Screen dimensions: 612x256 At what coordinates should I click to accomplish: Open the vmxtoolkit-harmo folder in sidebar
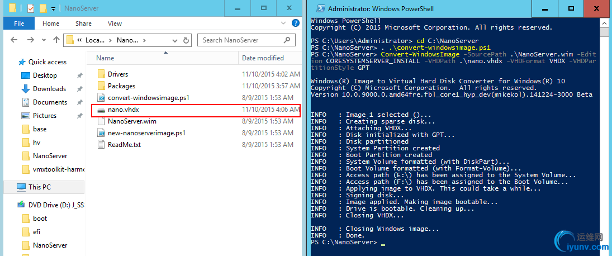[59, 169]
